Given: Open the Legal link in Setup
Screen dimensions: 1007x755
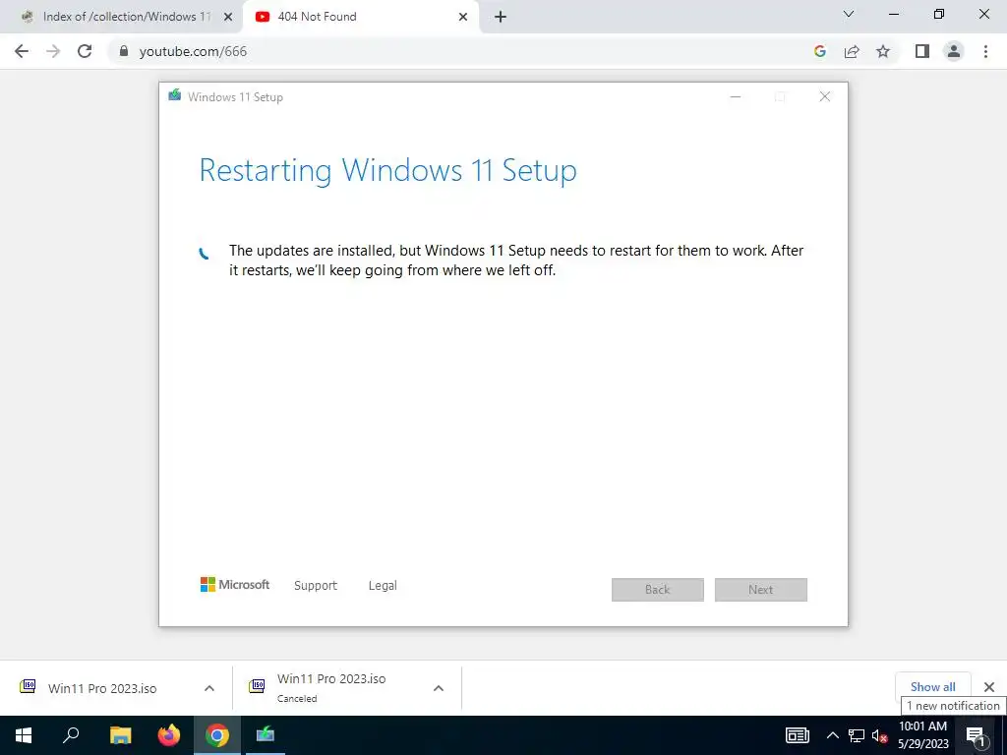Looking at the screenshot, I should click(383, 586).
